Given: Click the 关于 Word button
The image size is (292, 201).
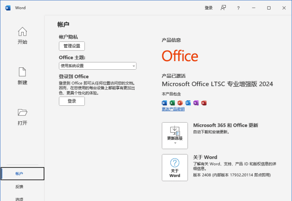Looking at the screenshot, I should coord(175,168).
